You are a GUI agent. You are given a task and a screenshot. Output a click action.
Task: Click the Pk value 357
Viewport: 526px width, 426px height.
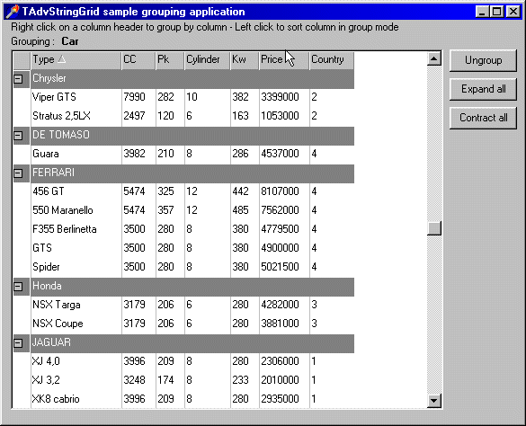click(170, 210)
